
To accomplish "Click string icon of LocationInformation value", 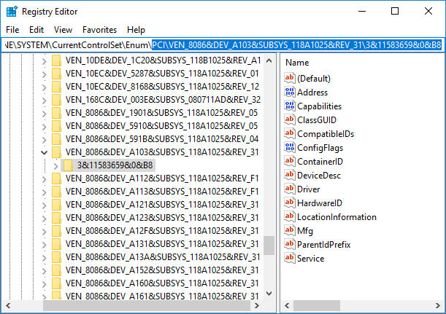I will point(290,217).
